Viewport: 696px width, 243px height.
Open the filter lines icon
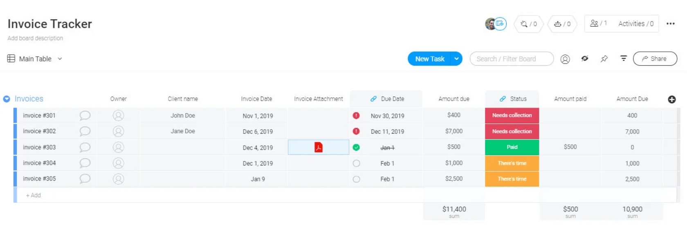623,58
